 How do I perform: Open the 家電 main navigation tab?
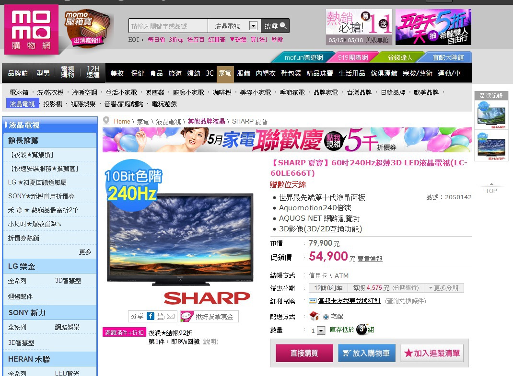pos(225,73)
